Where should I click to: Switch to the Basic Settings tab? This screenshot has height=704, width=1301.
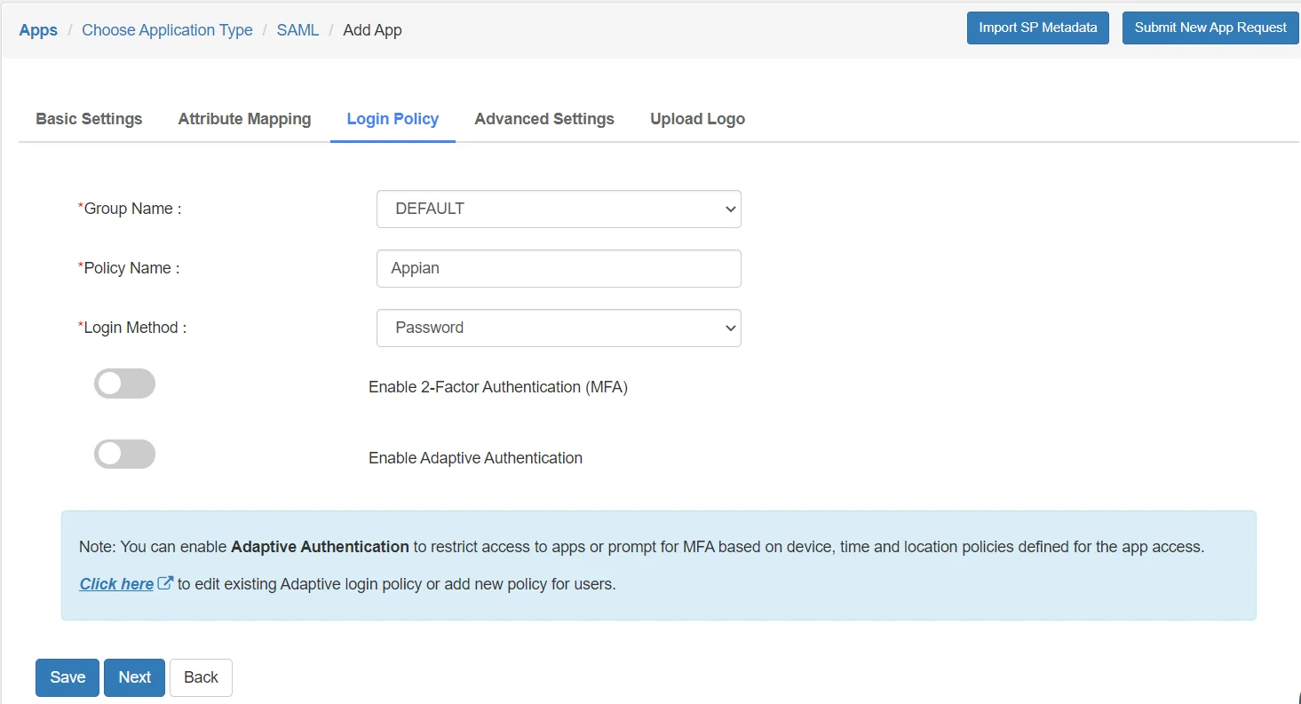(x=89, y=119)
